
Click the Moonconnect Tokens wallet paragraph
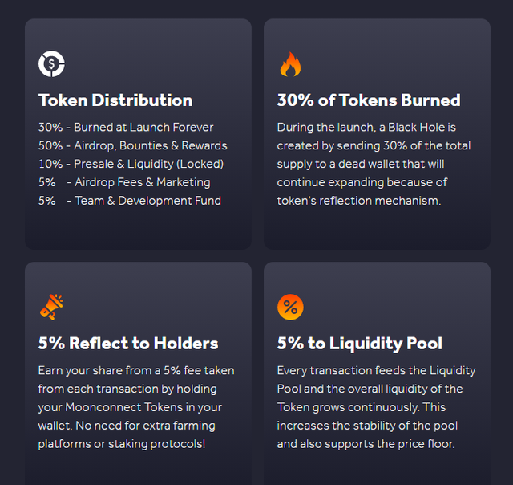tap(136, 407)
